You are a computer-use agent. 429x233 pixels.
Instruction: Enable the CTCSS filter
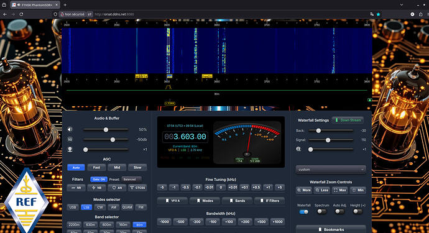point(137,188)
